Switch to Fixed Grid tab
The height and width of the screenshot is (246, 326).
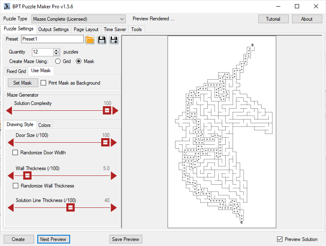[x=16, y=71]
